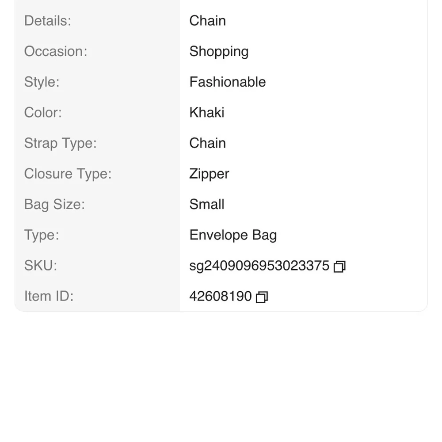Screen dimensions: 442x442
Task: Click the Chain value in Details row
Action: pos(207,21)
